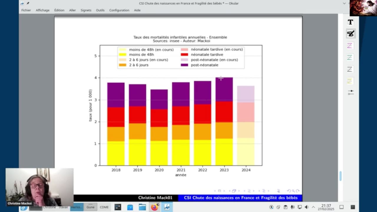Click the Okular window collapse arrow in titlebar
Image resolution: width=377 pixels, height=212 pixels.
pos(344,3)
